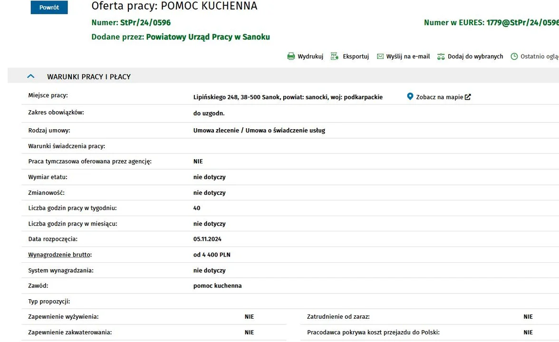Image resolution: width=559 pixels, height=342 pixels.
Task: Click the icon beside Dodaj do wybranych
Action: 441,57
